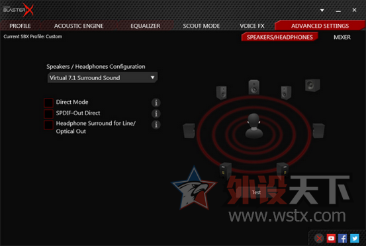Click the subwoofer speaker icon

(312, 85)
